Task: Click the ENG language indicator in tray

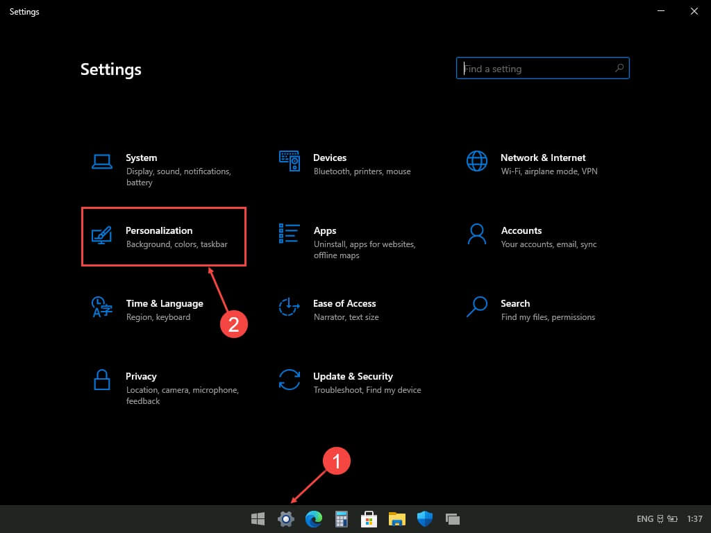Action: point(645,519)
